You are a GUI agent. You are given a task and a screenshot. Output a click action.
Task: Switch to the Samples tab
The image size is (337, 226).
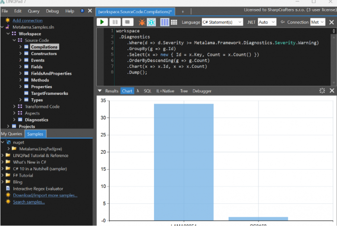35,134
